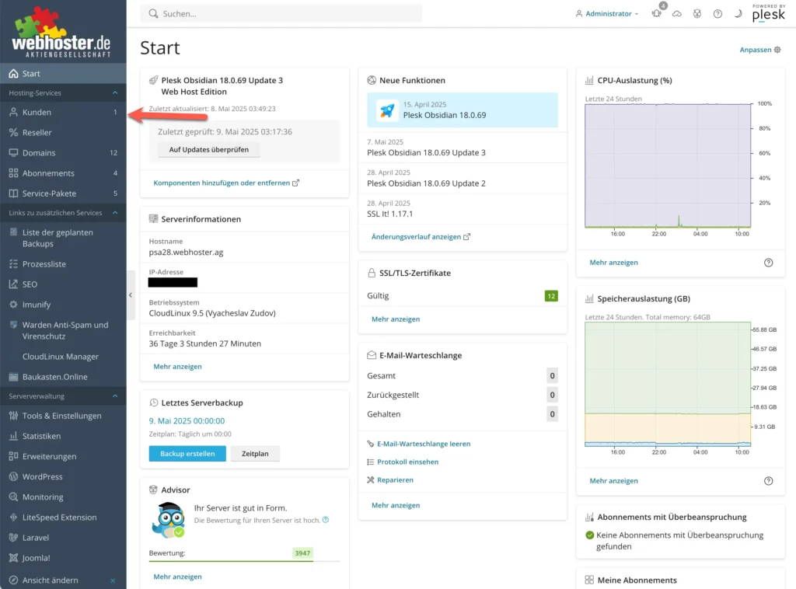Click Änderungsverlauf anzeigen link
The width and height of the screenshot is (796, 589).
pos(421,237)
